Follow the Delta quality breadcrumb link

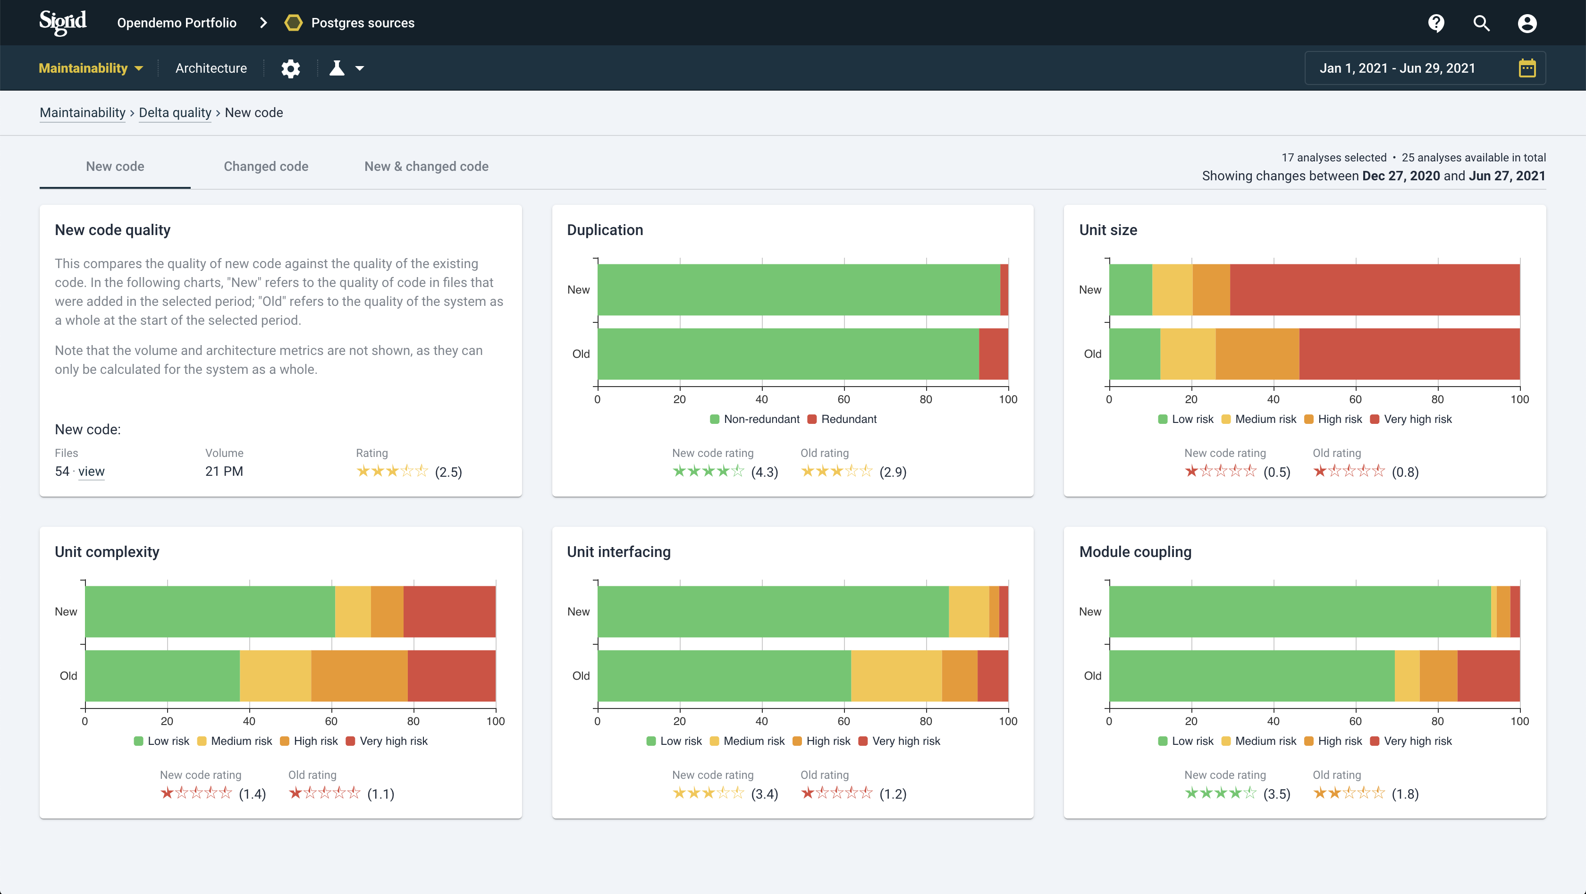175,113
